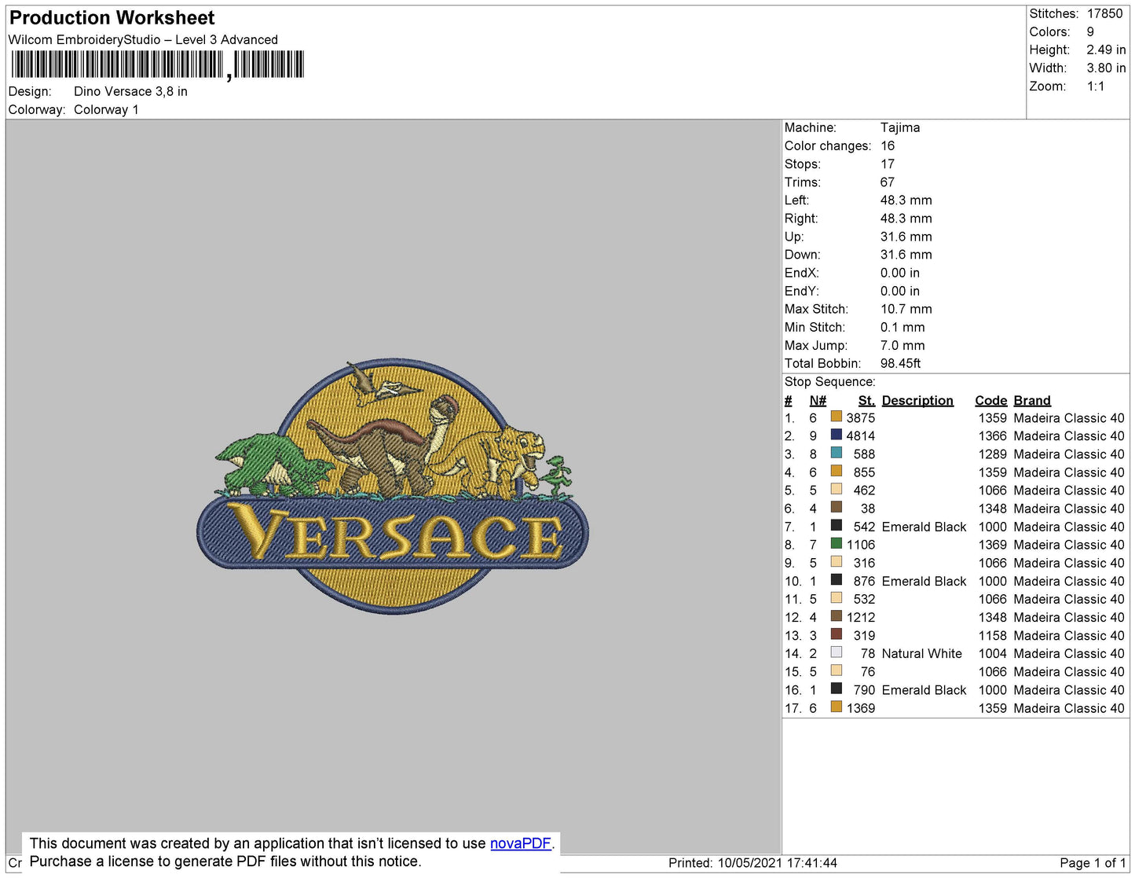Click the barcode under the worksheet title
Screen dimensions: 1135x878
tap(157, 64)
